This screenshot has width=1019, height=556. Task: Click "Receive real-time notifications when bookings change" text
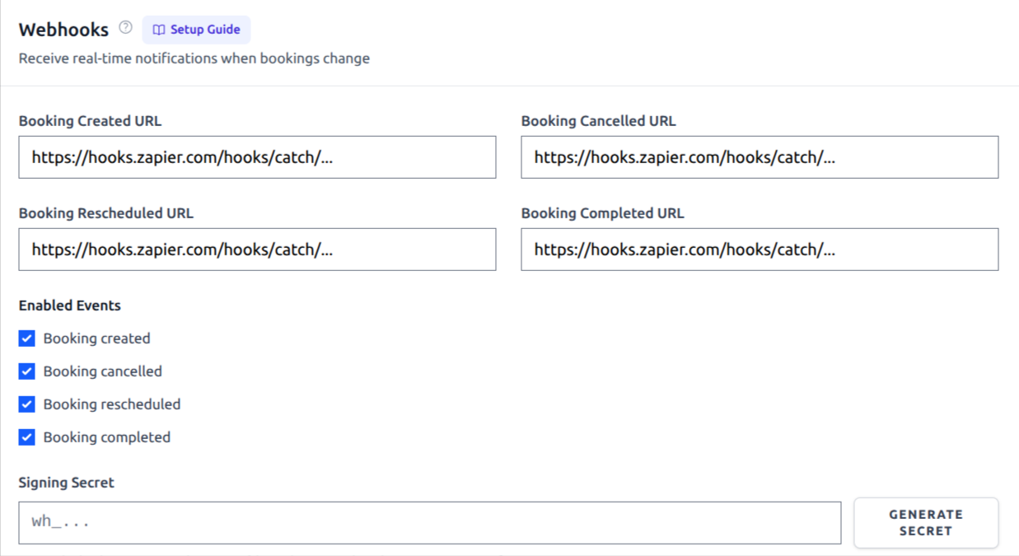click(x=194, y=58)
